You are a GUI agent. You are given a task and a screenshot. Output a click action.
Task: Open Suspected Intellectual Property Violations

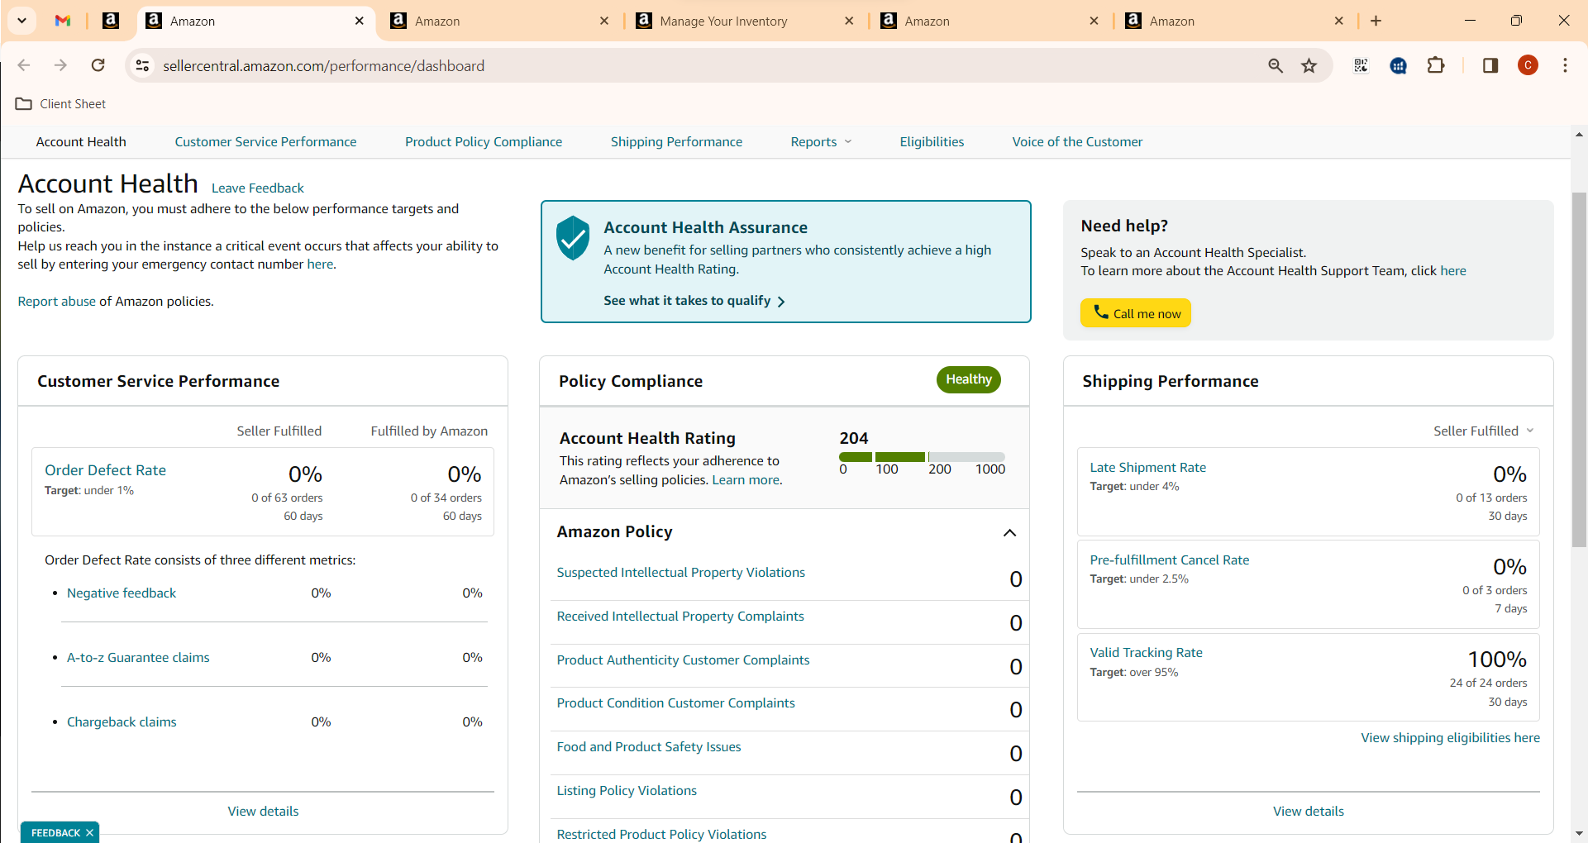(680, 573)
